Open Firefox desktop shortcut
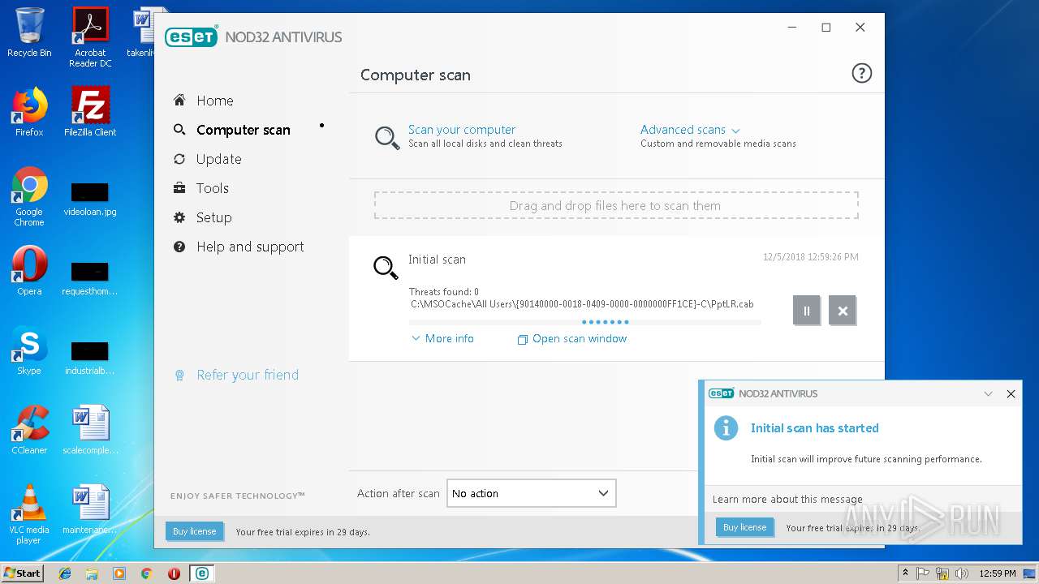The width and height of the screenshot is (1039, 584). click(x=29, y=112)
